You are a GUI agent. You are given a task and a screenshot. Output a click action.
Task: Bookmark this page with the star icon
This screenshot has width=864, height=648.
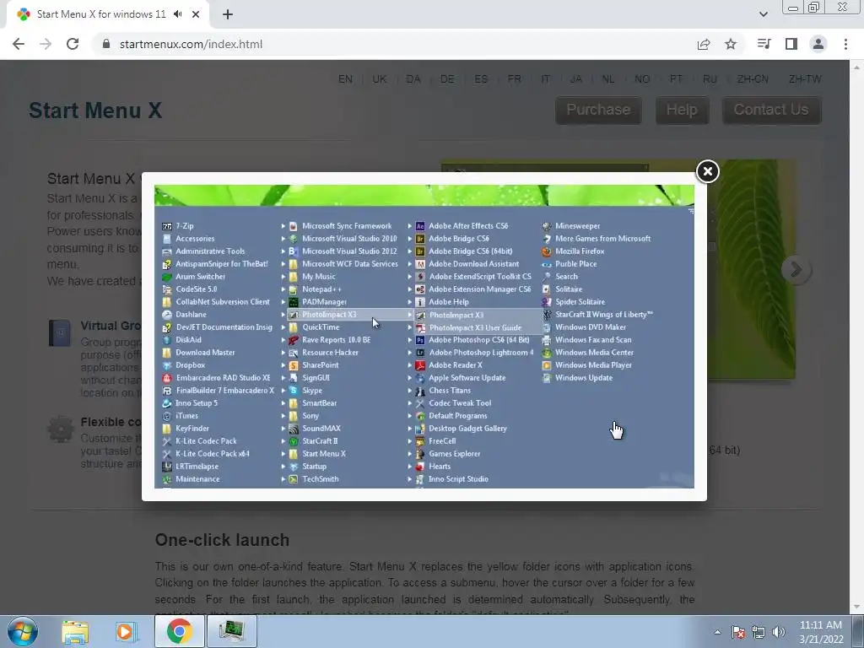pyautogui.click(x=731, y=44)
